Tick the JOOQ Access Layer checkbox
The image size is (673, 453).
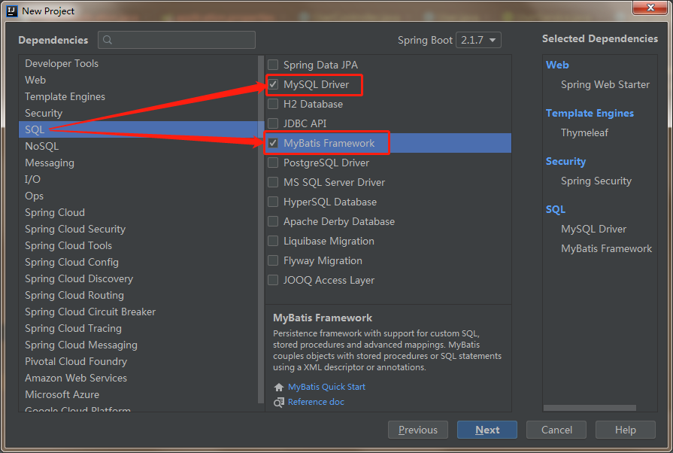(x=273, y=280)
